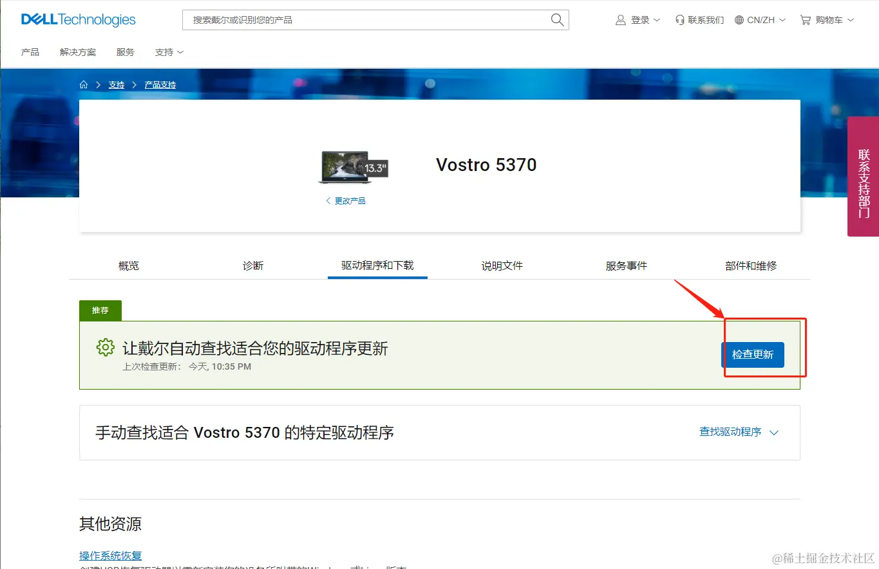This screenshot has width=879, height=569.
Task: Click the 其他资源 heading
Action: tap(110, 523)
